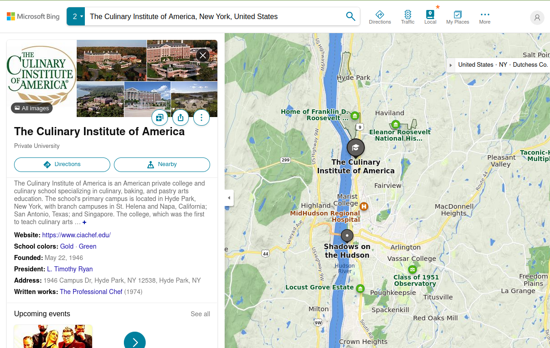The image size is (550, 348).
Task: Click the Pleasant Valley map label
Action: 501,161
